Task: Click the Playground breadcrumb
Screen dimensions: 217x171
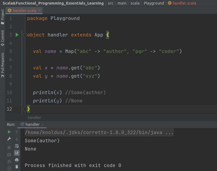Action: click(154, 3)
